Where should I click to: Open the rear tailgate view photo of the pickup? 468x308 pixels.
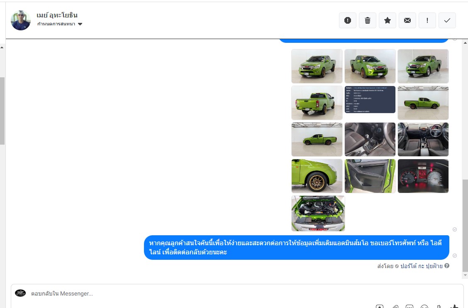click(x=317, y=103)
